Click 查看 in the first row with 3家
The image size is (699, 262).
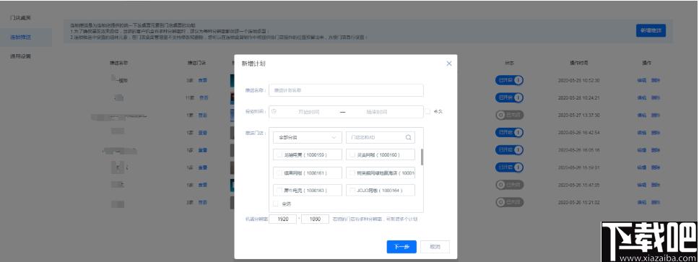[202, 81]
